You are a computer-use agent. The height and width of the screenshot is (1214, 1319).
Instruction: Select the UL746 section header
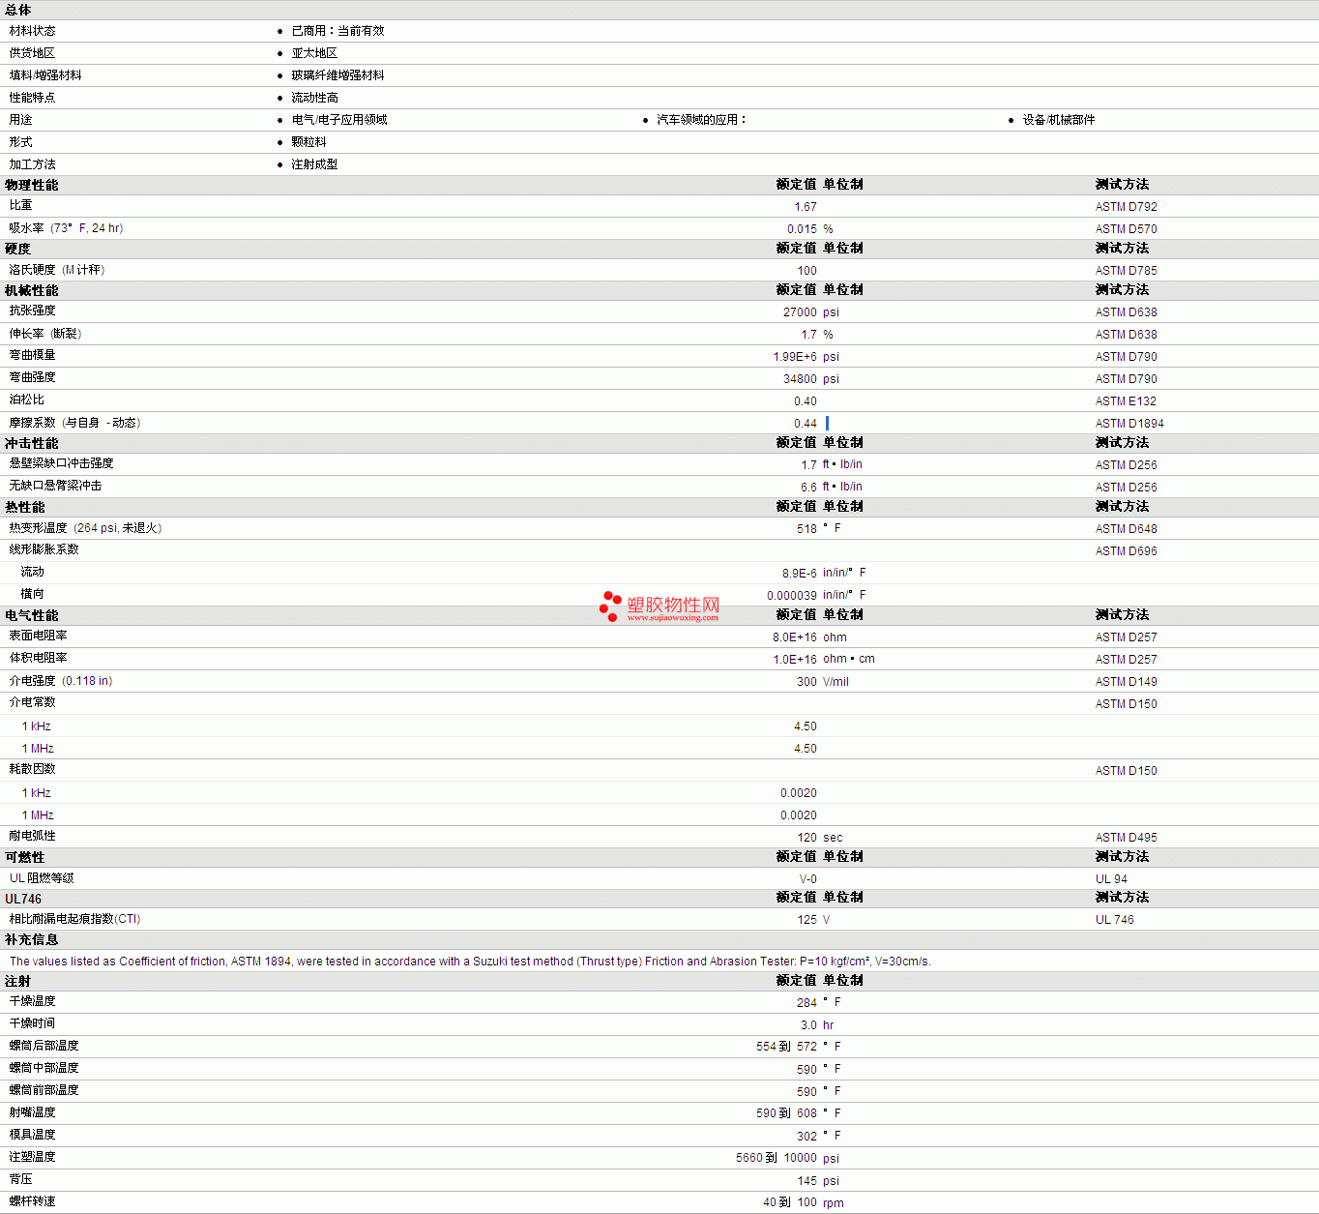tap(23, 899)
